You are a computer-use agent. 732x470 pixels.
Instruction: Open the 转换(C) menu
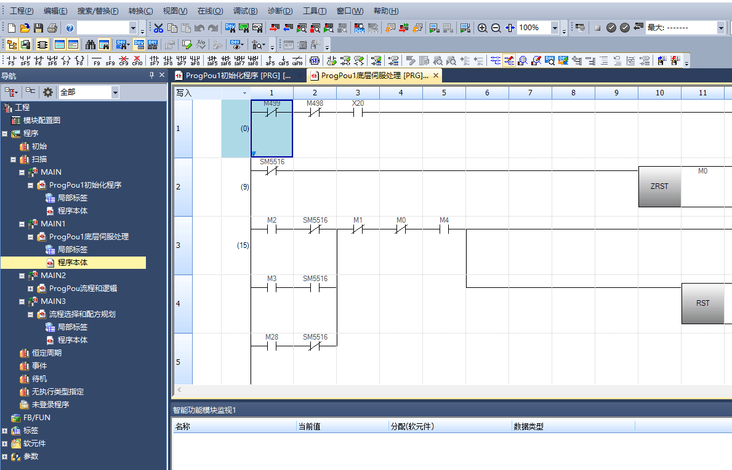pyautogui.click(x=140, y=11)
